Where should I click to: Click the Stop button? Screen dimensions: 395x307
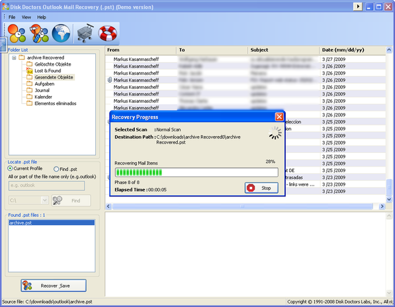click(x=261, y=188)
